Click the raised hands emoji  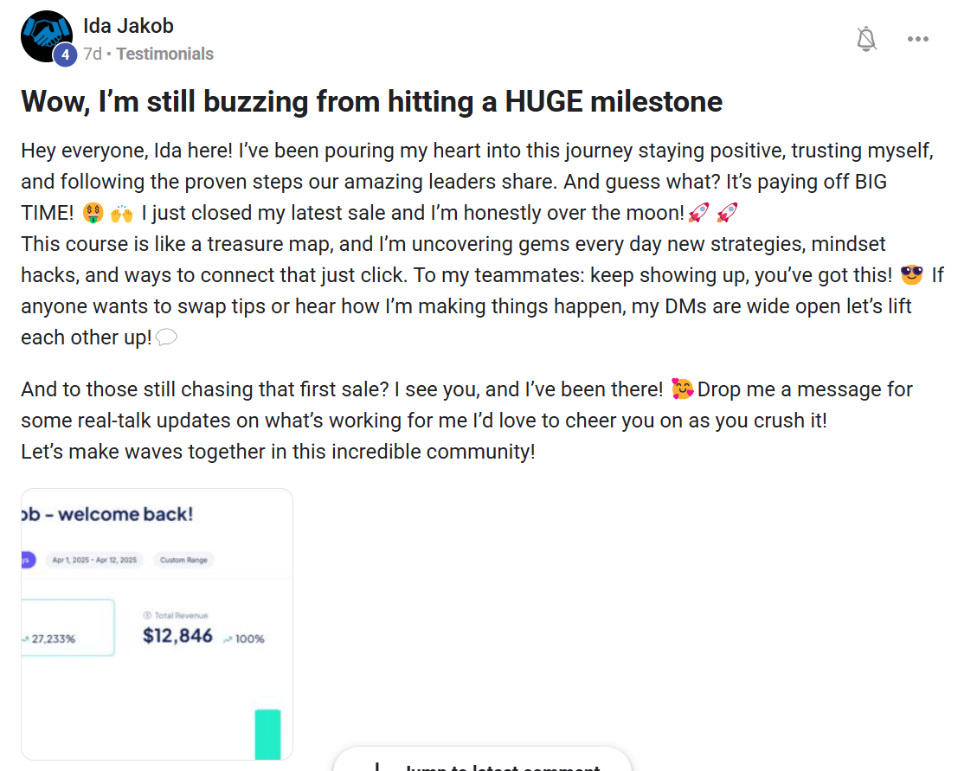(120, 213)
